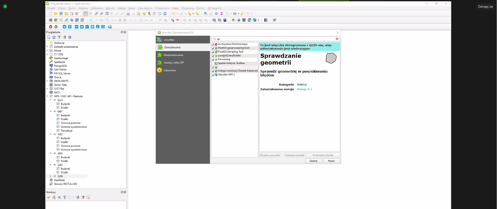Viewport: 497px width, 209px height.
Task: Switch to the Niezainstalowane plugins tab
Action: tap(173, 55)
